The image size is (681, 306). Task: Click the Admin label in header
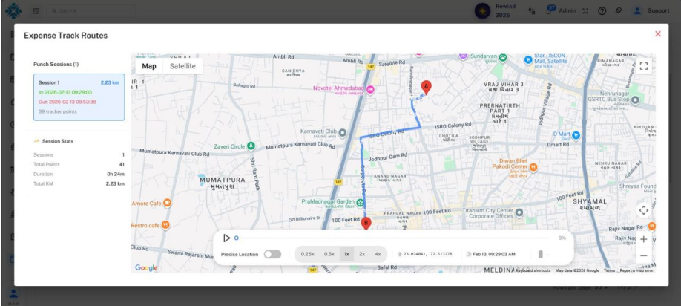567,10
